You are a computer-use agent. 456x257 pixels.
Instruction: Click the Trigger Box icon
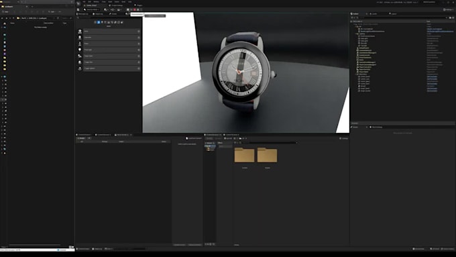pyautogui.click(x=80, y=62)
